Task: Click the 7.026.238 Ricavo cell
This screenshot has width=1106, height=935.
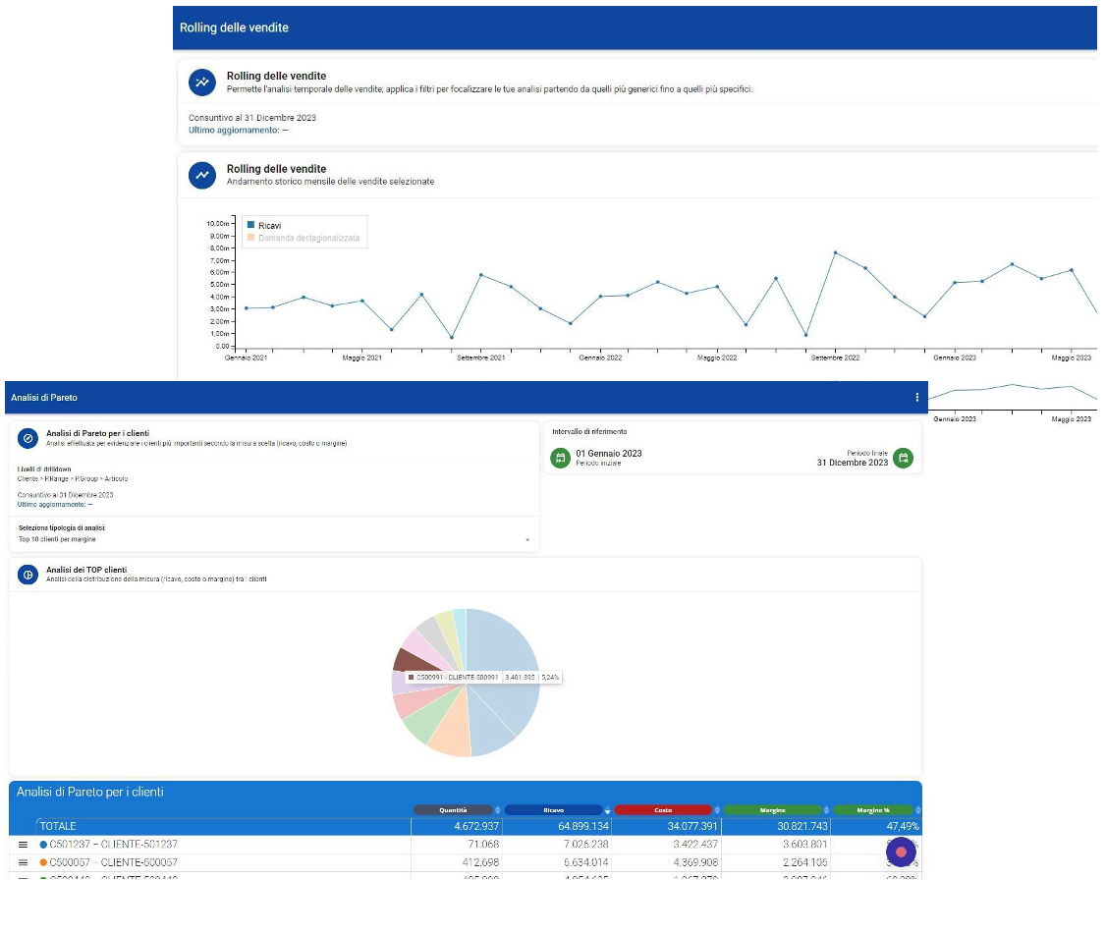Action: click(585, 845)
